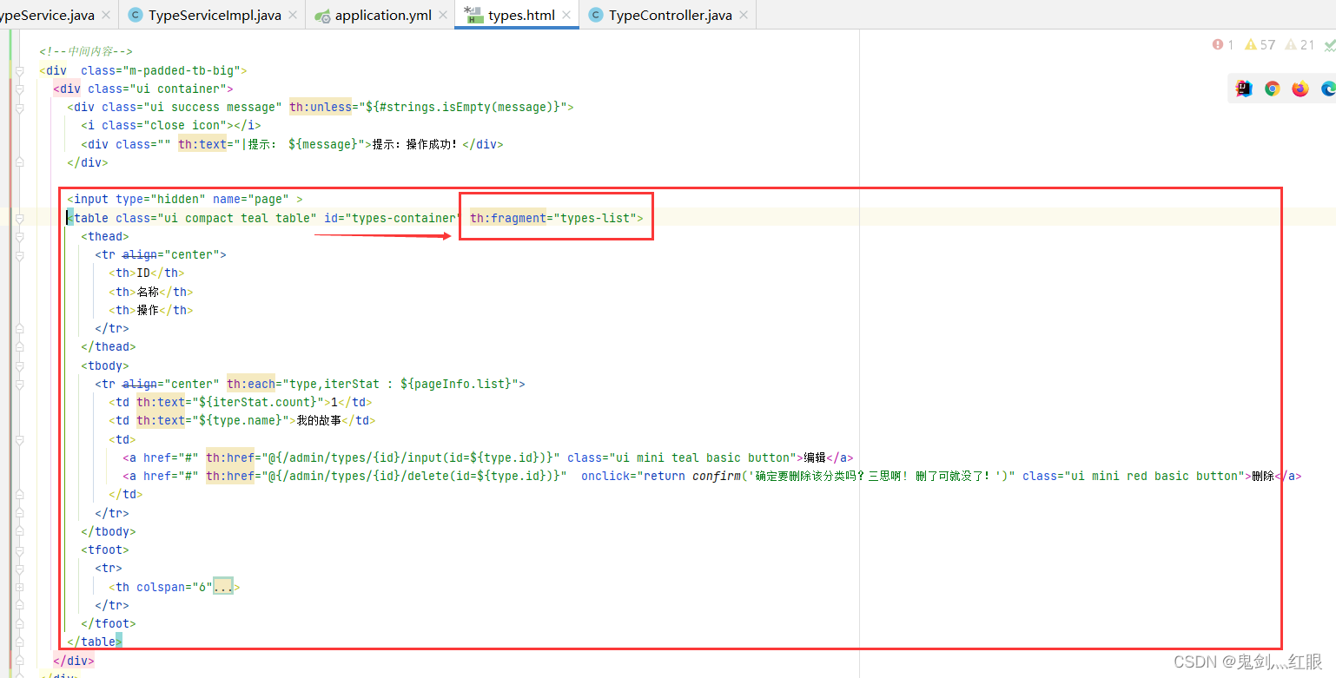Viewport: 1336px width, 678px height.
Task: Collapse the m-padded-tb-big div fold marker
Action: click(x=19, y=70)
